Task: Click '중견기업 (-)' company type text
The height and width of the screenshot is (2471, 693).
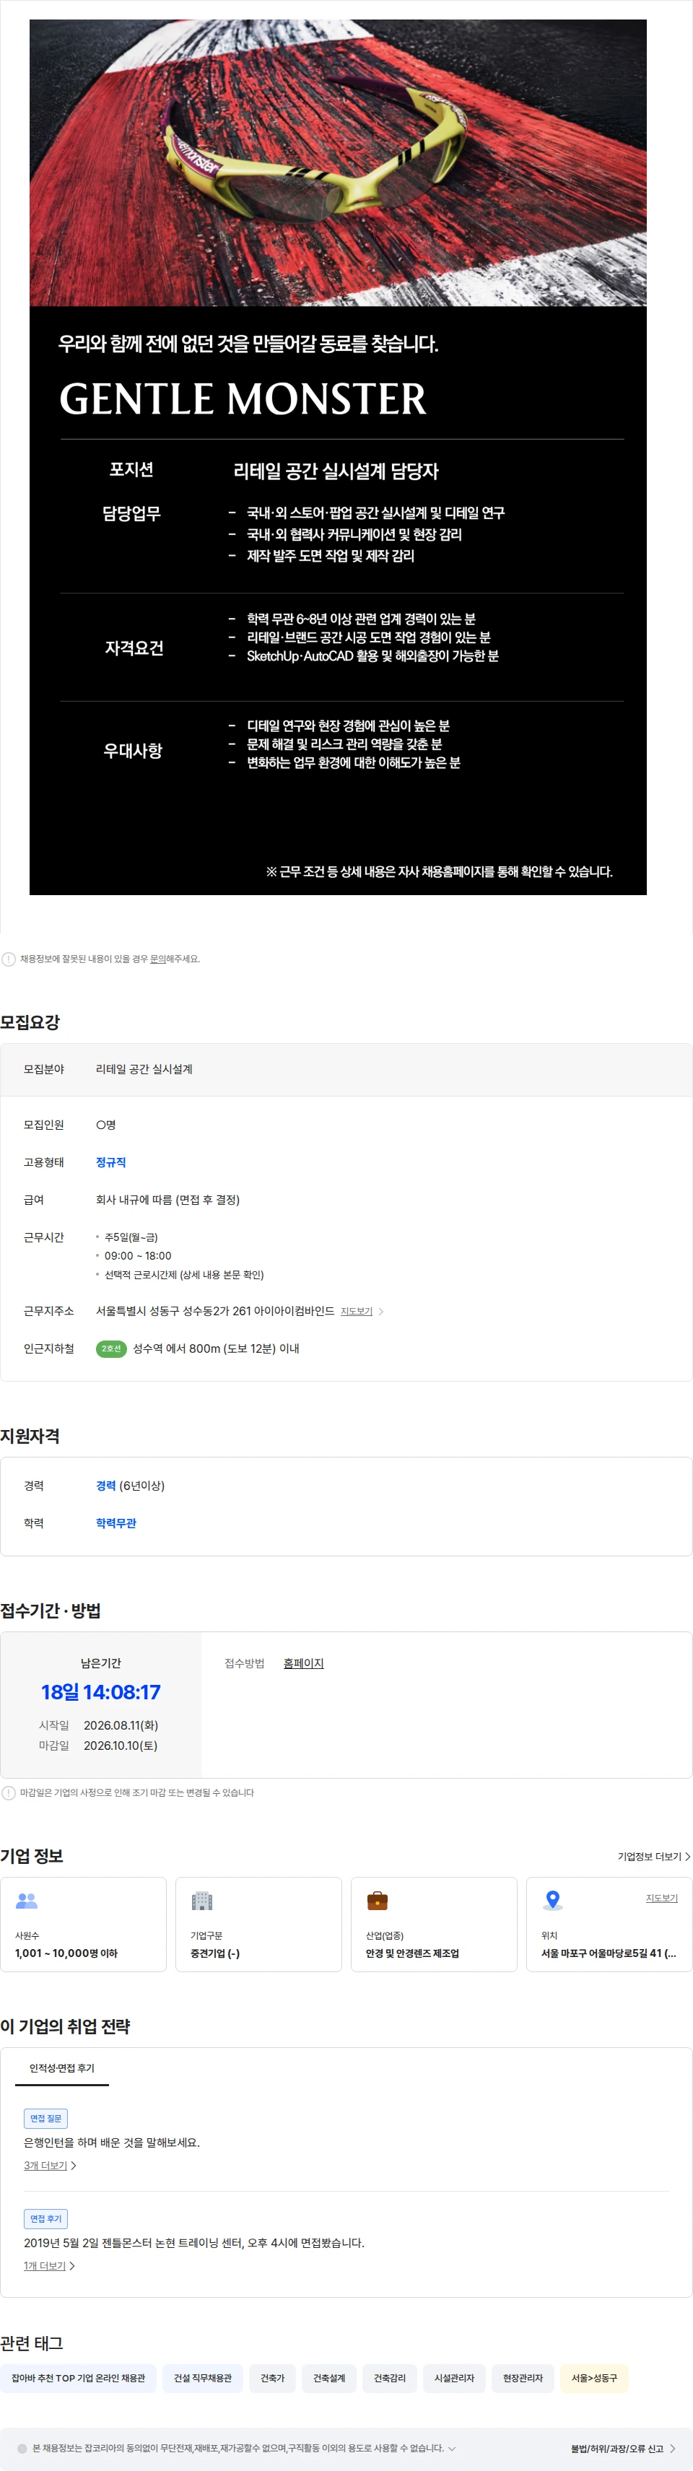Action: click(x=215, y=1953)
